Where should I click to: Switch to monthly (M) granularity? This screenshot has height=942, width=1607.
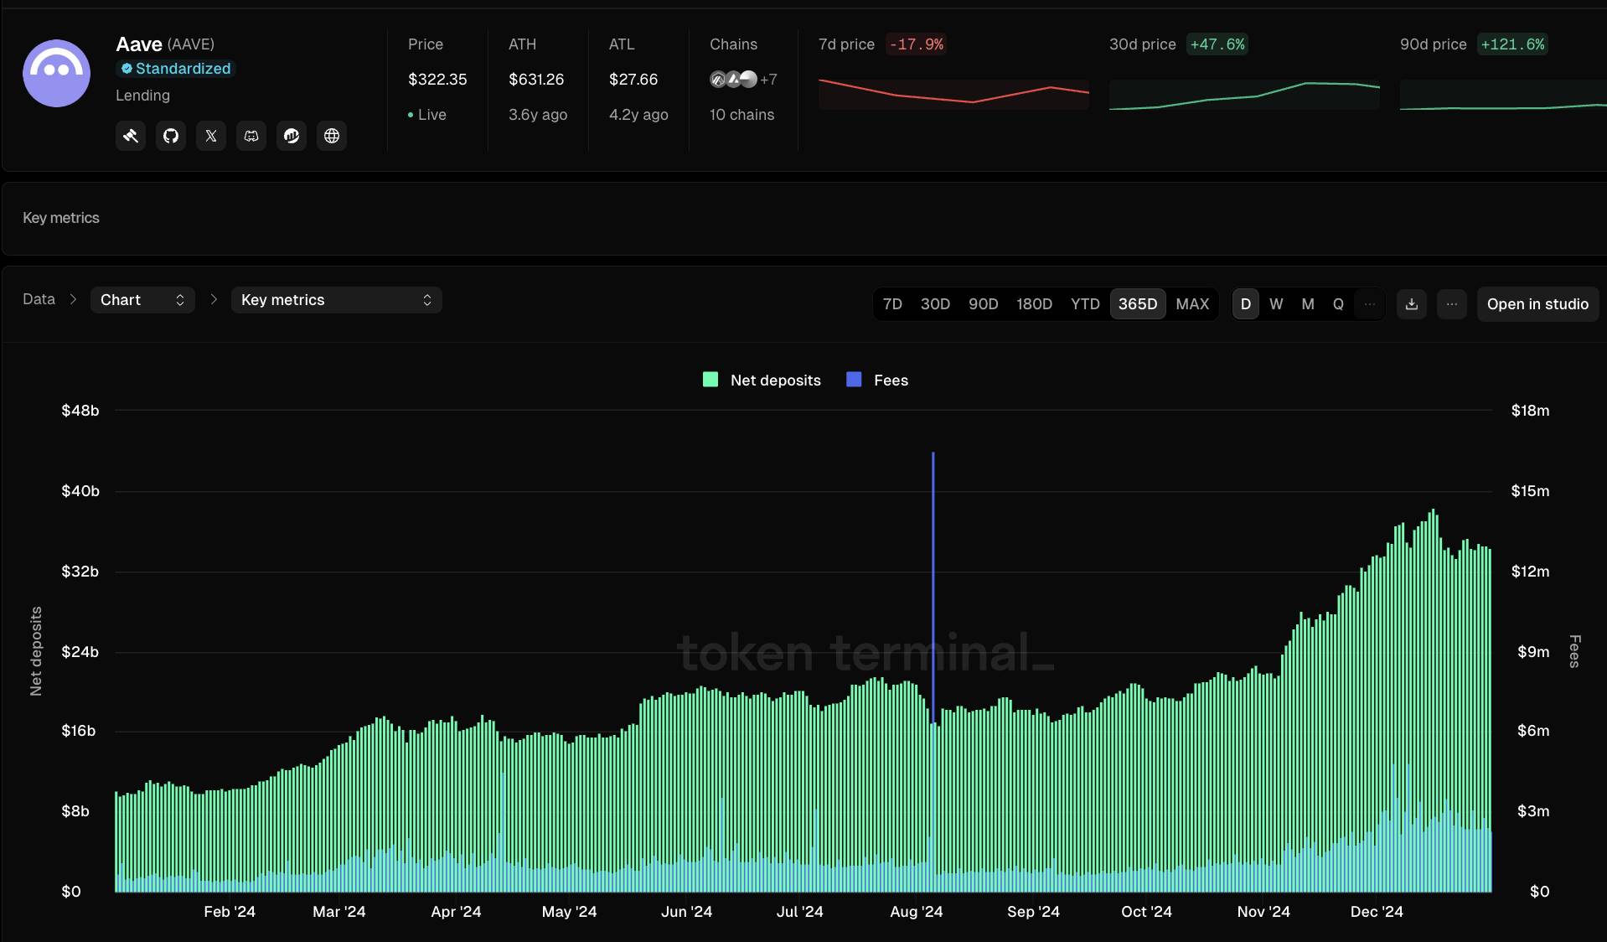(x=1308, y=304)
